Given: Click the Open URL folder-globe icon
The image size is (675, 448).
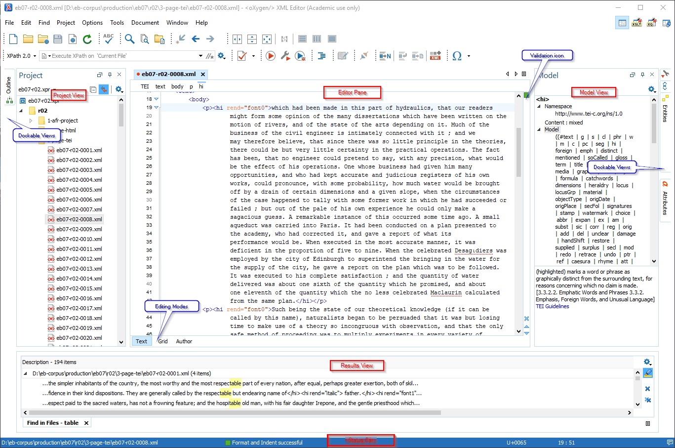Looking at the screenshot, I should (43, 39).
